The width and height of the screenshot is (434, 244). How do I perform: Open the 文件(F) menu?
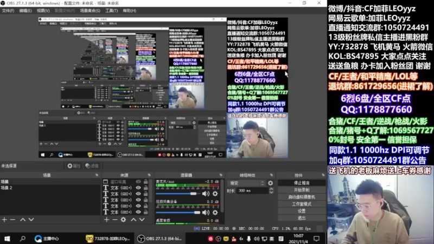pos(8,10)
